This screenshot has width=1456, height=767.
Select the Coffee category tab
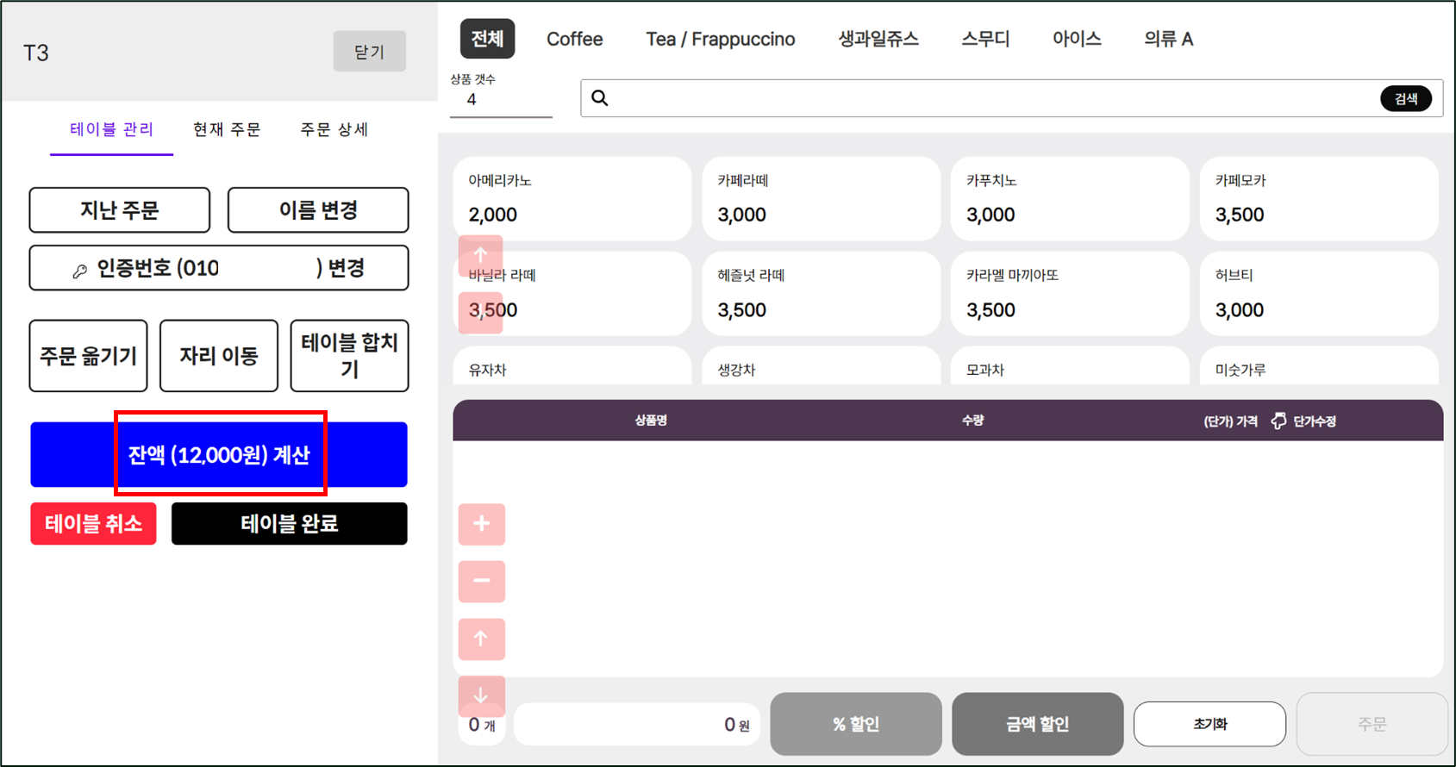(574, 39)
